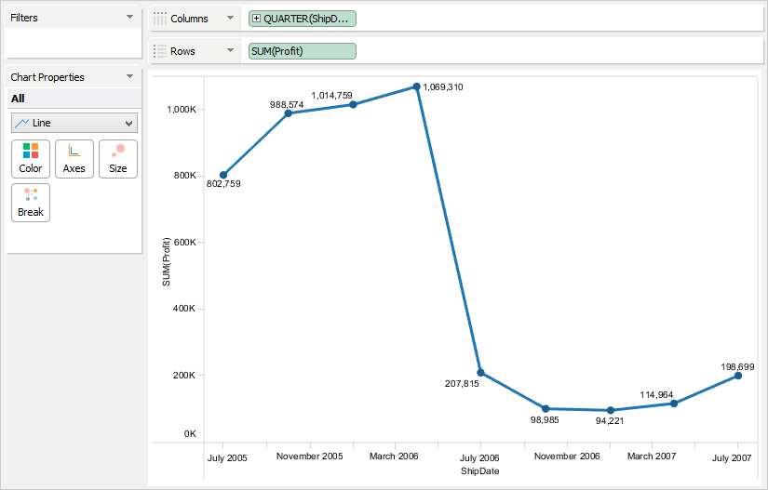Open the Line mark type combo box
Screen dimensions: 768x490
[74, 123]
